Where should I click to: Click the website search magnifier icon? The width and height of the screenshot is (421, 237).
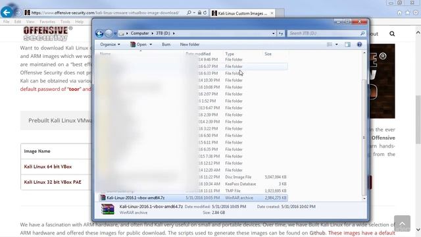(392, 34)
